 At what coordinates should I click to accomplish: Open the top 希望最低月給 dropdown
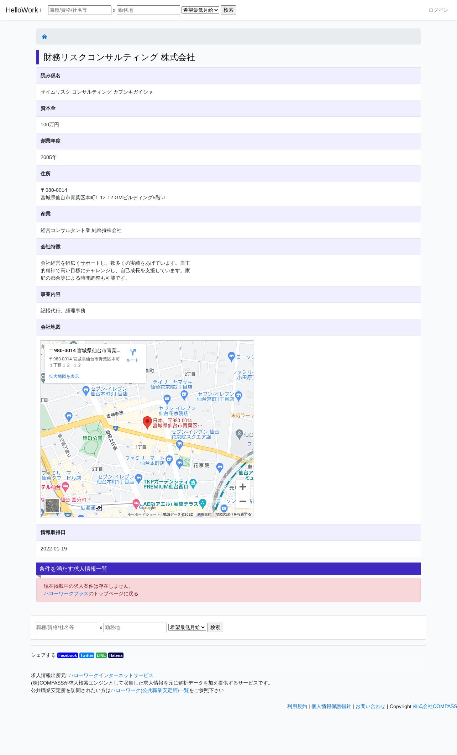point(200,10)
